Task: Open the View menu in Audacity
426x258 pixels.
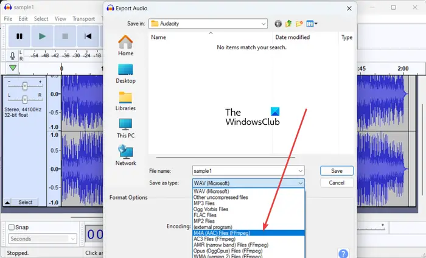Action: 60,19
